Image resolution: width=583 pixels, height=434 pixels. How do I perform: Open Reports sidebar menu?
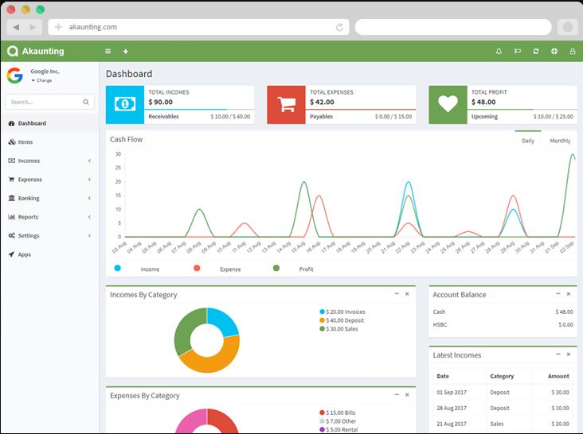[x=49, y=217]
